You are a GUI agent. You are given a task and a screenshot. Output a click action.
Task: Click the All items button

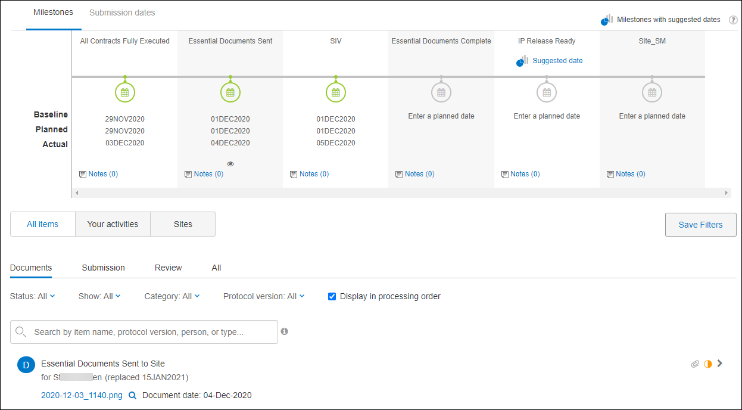[x=43, y=224]
